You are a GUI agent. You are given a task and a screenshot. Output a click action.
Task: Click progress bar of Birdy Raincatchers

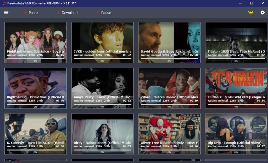coord(103,150)
